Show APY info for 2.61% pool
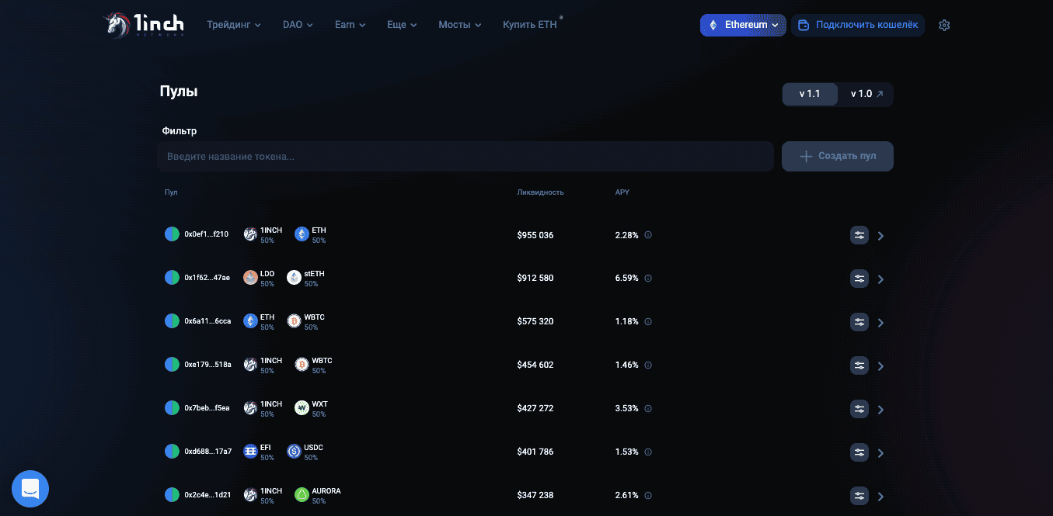Viewport: 1053px width, 516px height. point(648,495)
